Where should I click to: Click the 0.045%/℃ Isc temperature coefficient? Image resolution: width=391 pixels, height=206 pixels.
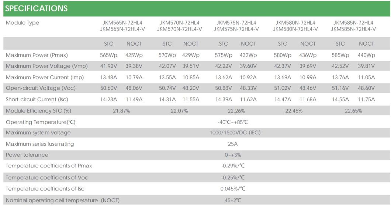click(233, 189)
